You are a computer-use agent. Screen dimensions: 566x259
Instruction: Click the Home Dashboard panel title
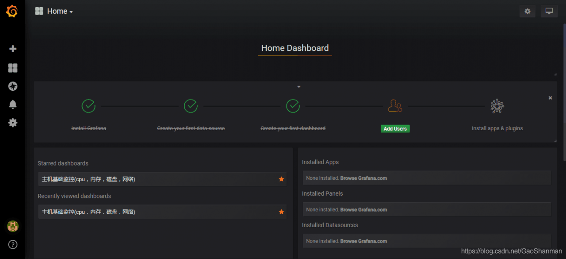(295, 48)
